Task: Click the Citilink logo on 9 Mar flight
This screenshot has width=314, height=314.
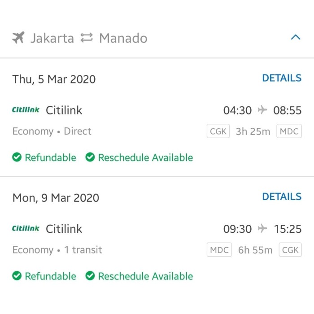Action: [x=26, y=228]
